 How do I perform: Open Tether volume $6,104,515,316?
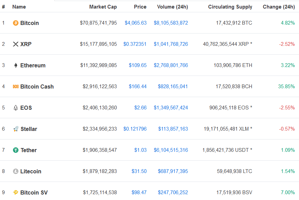[171, 150]
